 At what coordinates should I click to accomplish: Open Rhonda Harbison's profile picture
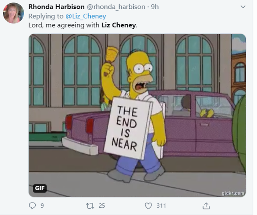coord(13,13)
